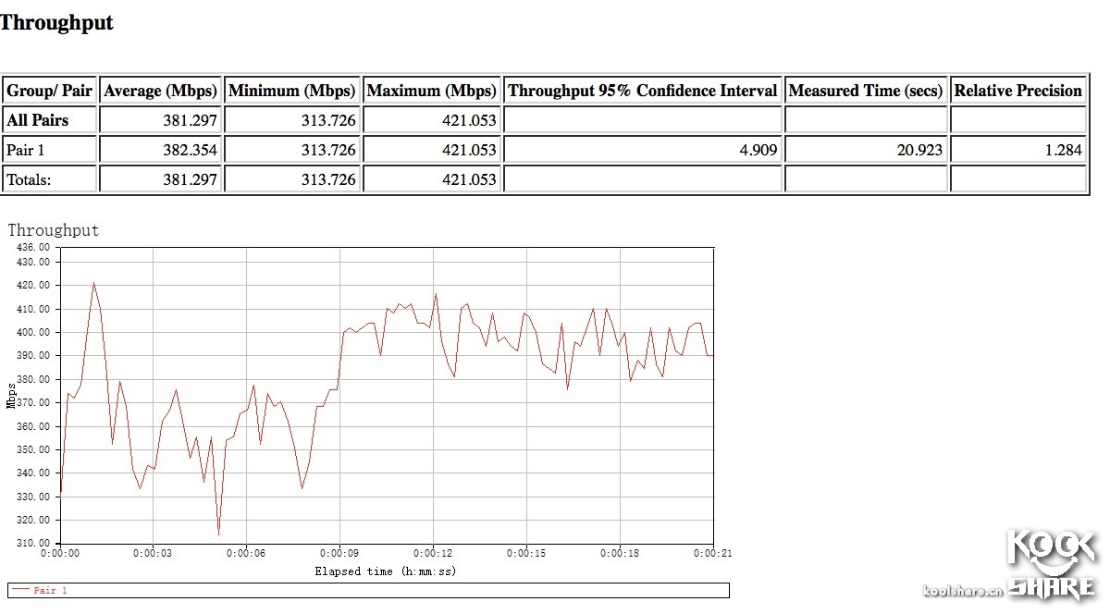The height and width of the screenshot is (614, 1110).
Task: Click the 0:00:21 x-axis time label
Action: coord(712,554)
